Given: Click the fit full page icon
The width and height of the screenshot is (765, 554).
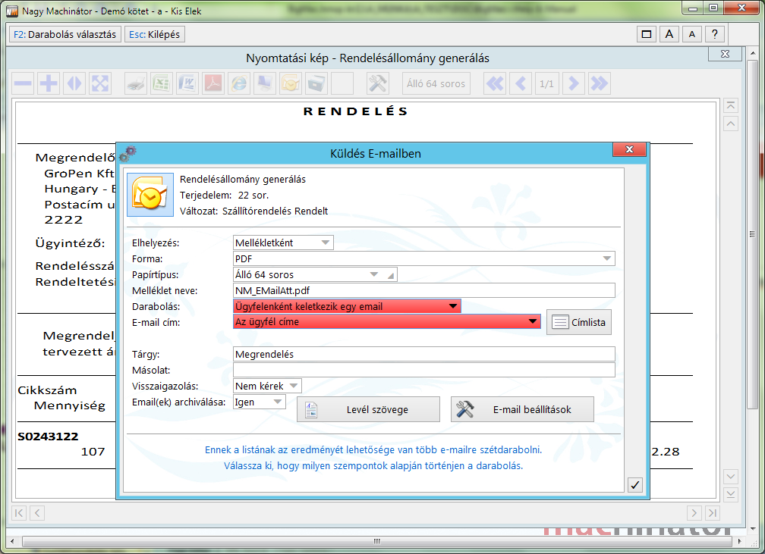Looking at the screenshot, I should 100,83.
